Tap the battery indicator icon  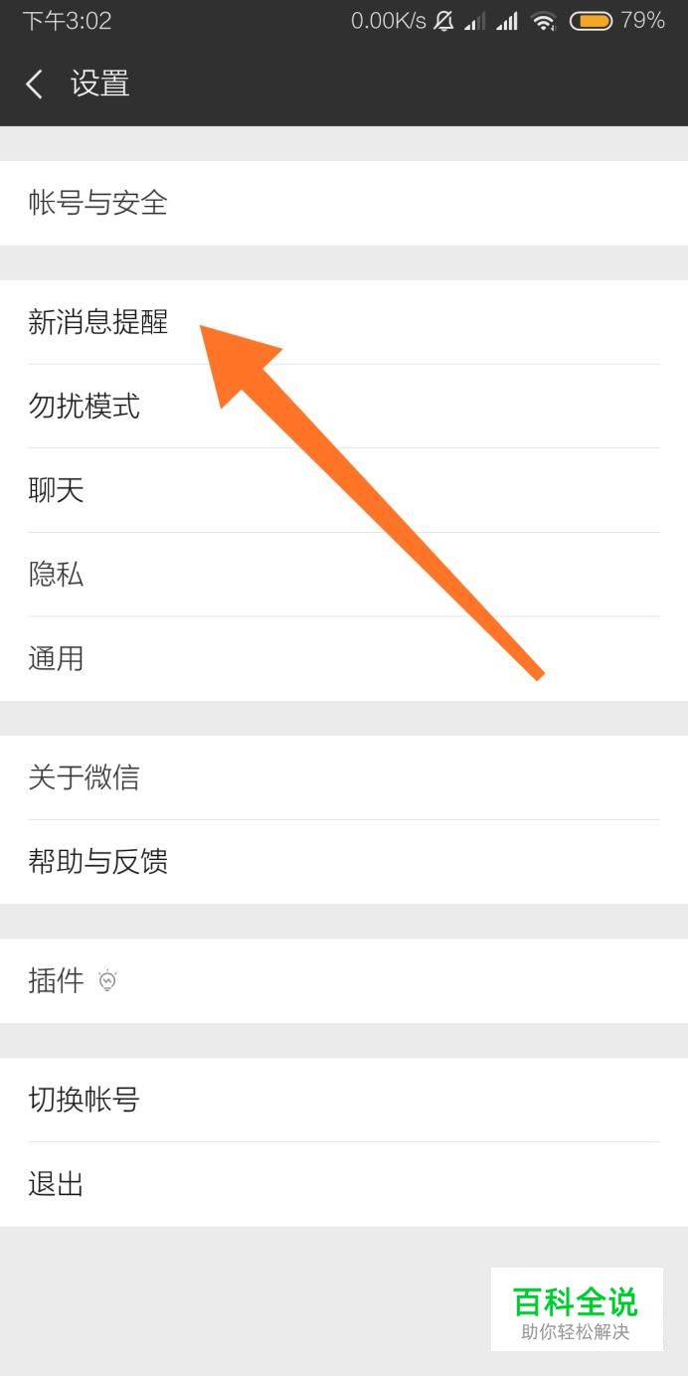coord(591,21)
